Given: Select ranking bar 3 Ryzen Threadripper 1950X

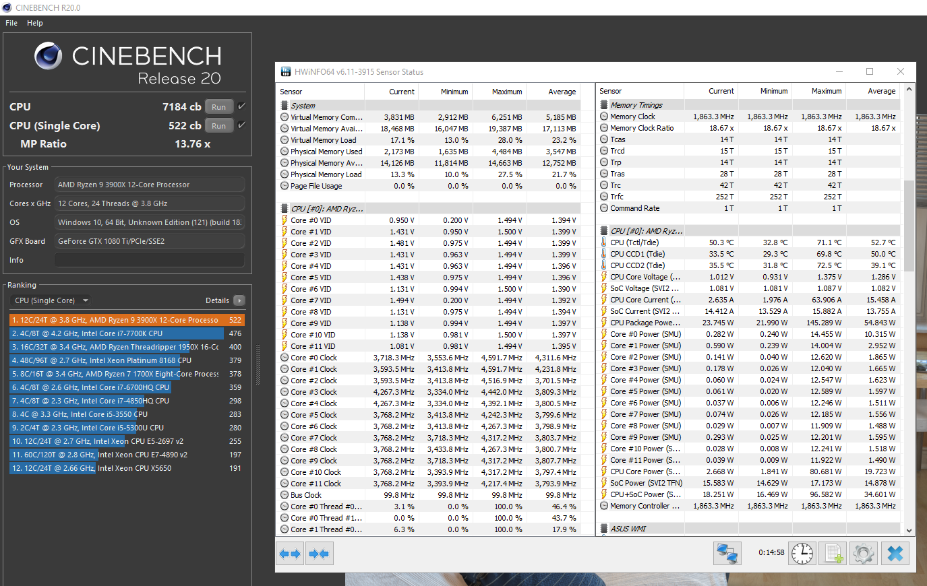Looking at the screenshot, I should [x=127, y=347].
